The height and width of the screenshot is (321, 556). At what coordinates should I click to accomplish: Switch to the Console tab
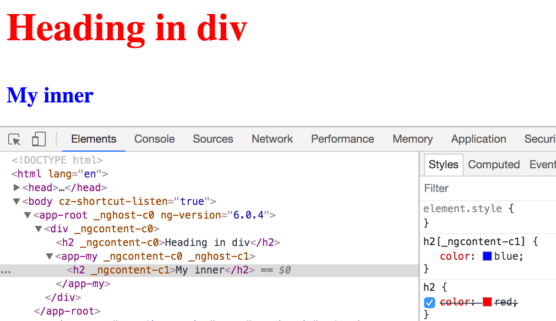pos(154,139)
